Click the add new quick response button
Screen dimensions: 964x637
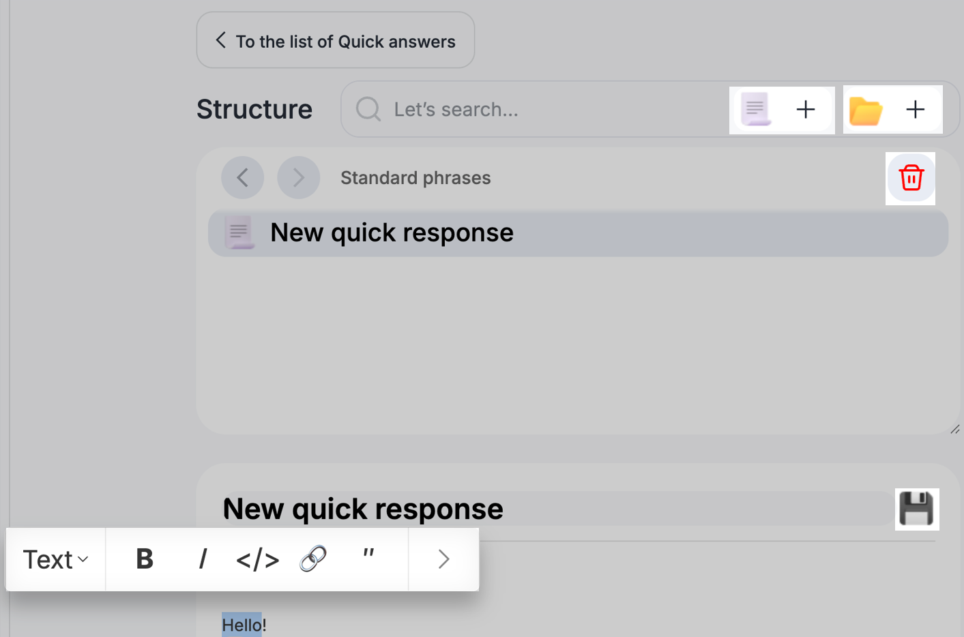(x=781, y=110)
